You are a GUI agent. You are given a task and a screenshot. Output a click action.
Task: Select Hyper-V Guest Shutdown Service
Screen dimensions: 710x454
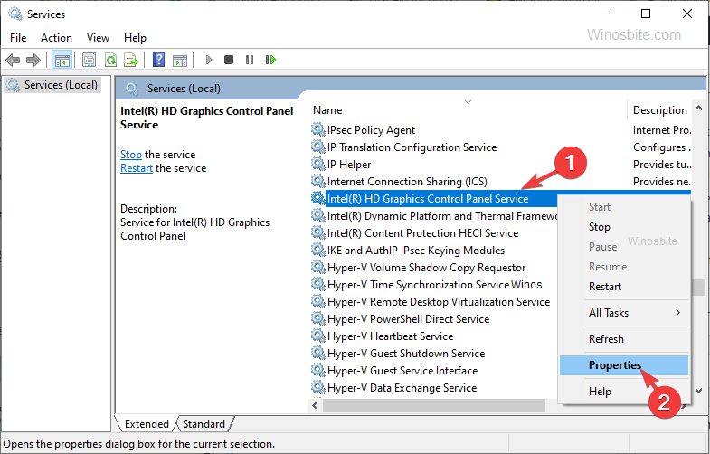pos(406,354)
